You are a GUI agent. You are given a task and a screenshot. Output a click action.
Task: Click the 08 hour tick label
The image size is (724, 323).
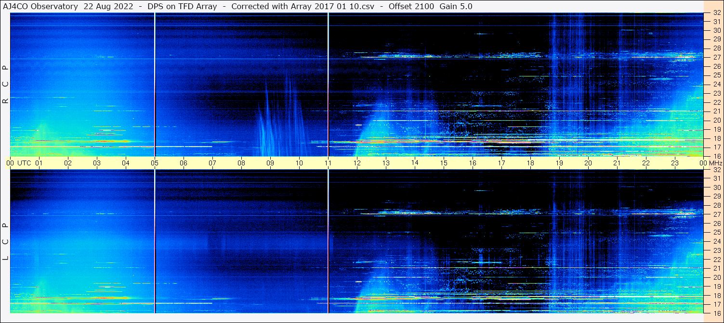pyautogui.click(x=241, y=163)
